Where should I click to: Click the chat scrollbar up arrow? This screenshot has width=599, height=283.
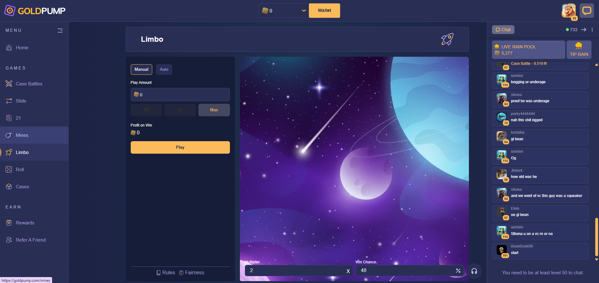coord(597,65)
